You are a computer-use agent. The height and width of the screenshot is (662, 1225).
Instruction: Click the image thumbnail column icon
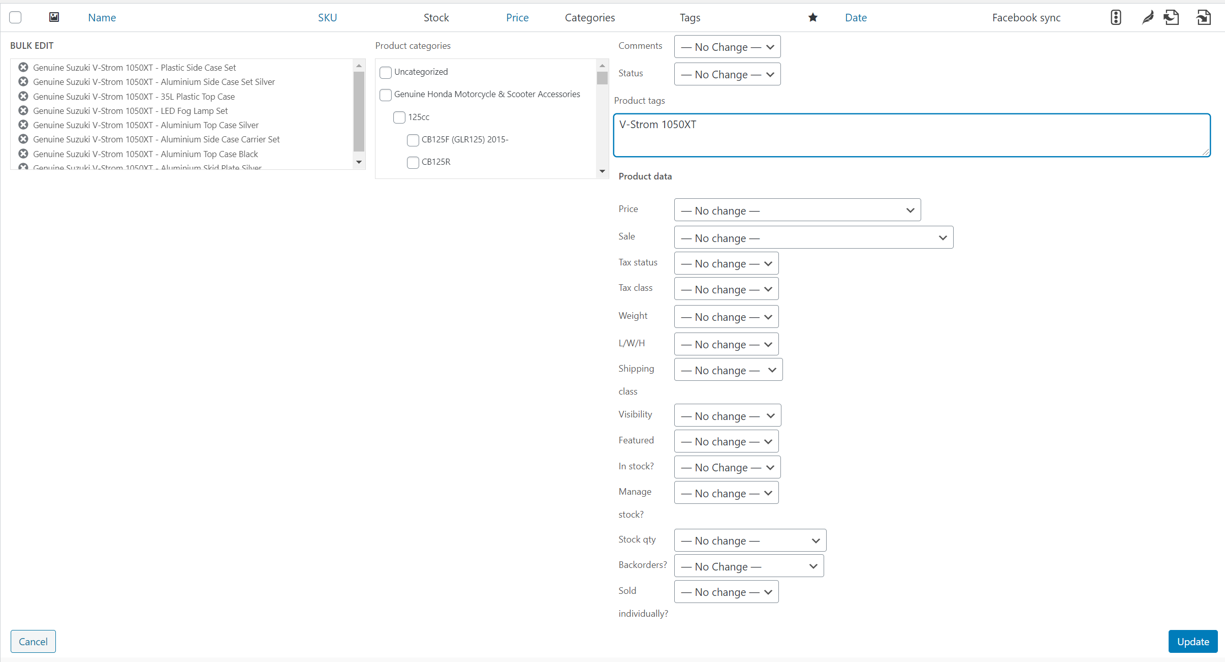[54, 17]
